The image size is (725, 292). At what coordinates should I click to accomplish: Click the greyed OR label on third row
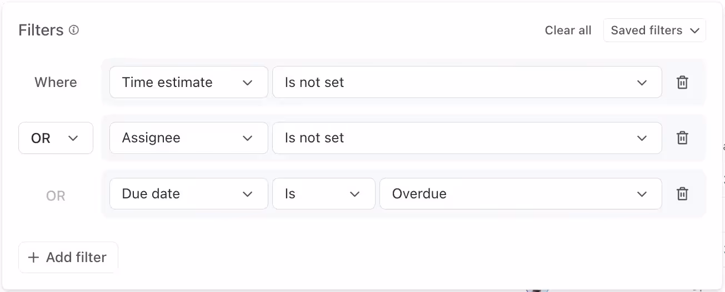pos(56,196)
